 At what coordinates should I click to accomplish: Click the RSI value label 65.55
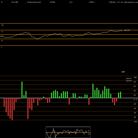click(127, 30)
